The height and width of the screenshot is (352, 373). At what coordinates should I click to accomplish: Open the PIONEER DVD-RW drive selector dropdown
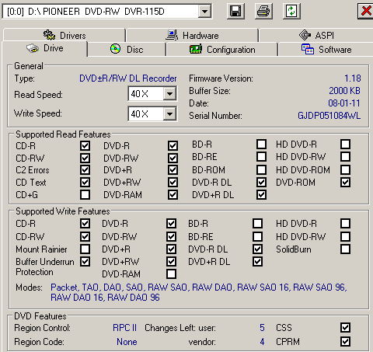click(204, 12)
